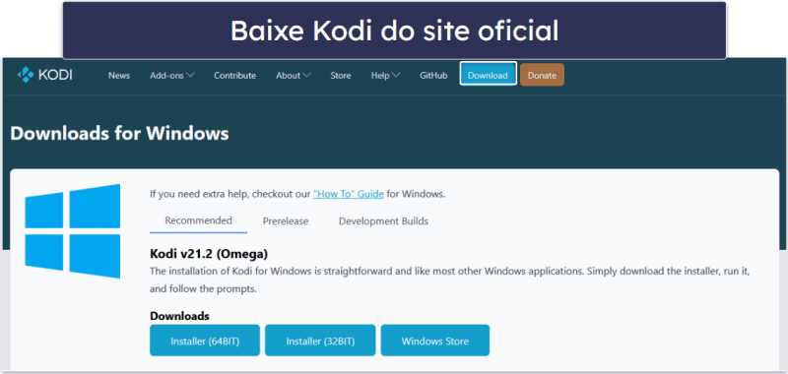The height and width of the screenshot is (374, 788).
Task: Click the Donate button
Action: coord(542,76)
